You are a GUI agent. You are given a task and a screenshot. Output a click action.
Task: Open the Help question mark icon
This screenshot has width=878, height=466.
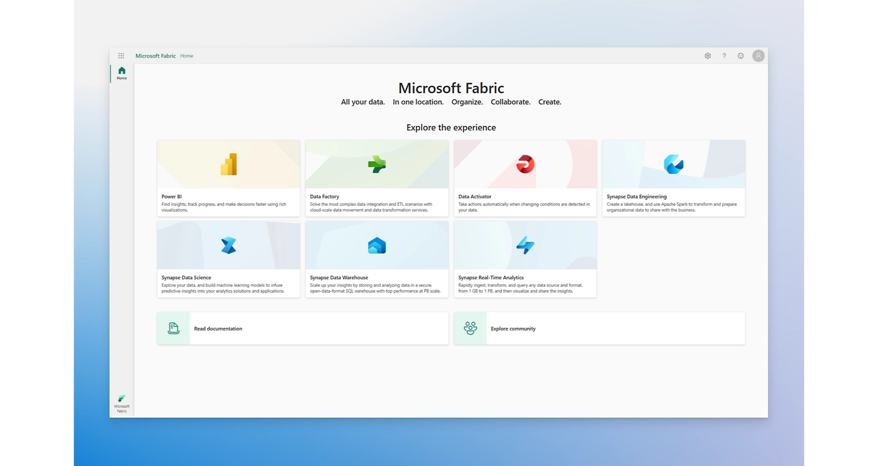724,56
